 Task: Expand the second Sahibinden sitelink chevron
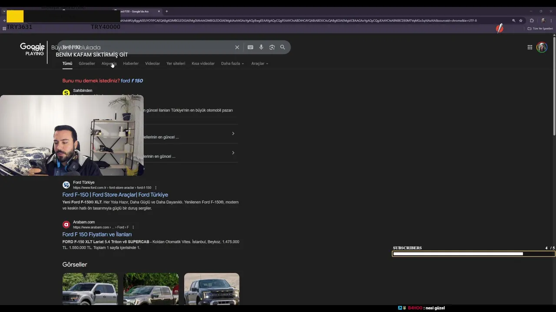[x=233, y=153]
